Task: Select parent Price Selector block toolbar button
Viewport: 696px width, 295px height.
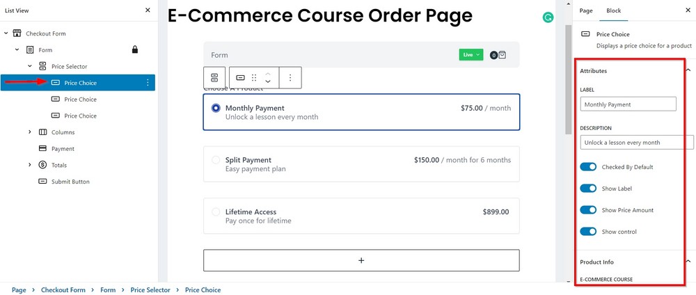Action: 214,78
